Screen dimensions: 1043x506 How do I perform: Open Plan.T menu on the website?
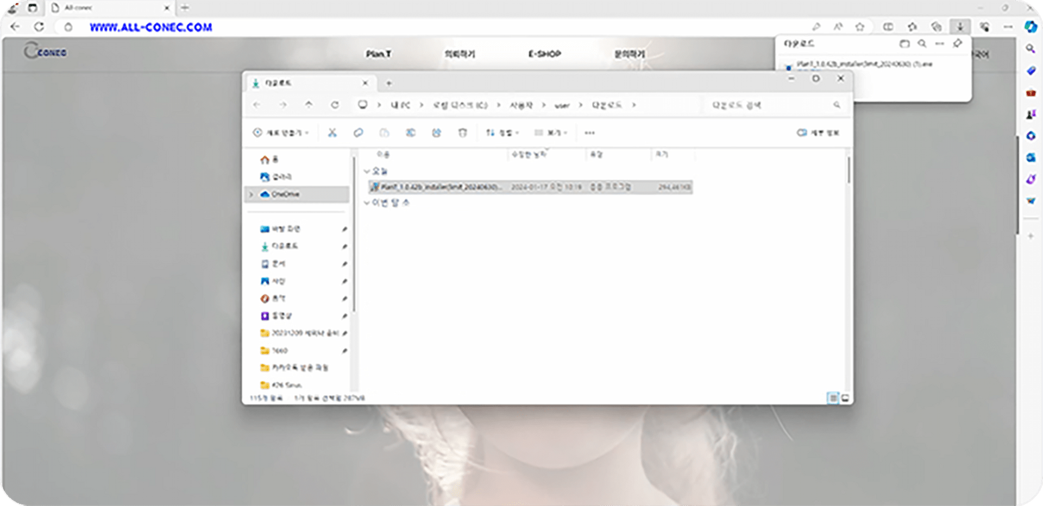coord(378,54)
